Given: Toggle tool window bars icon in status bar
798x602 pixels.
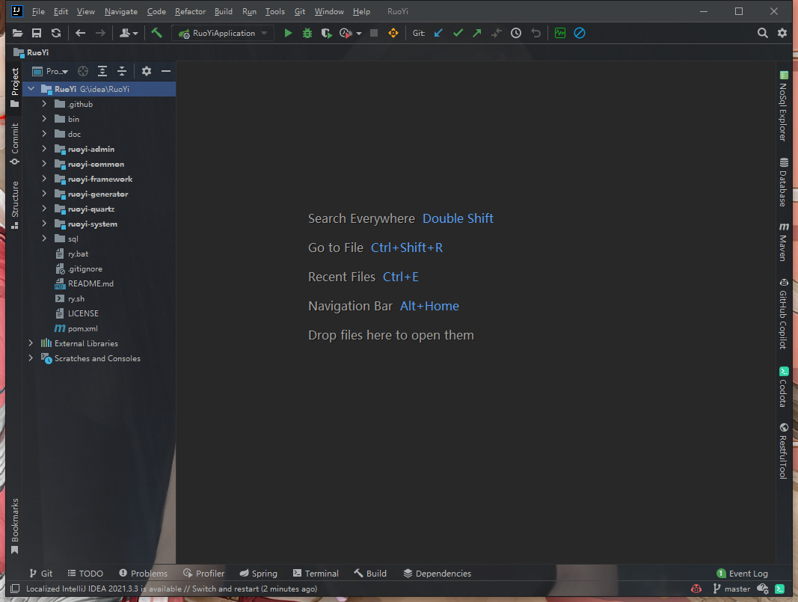Looking at the screenshot, I should click(15, 589).
